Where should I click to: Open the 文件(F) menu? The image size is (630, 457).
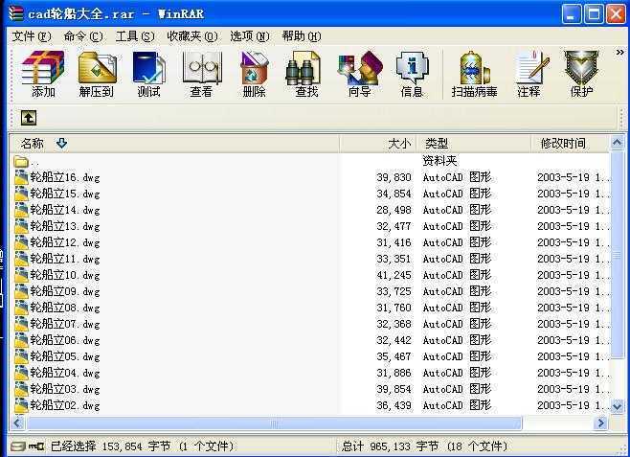click(x=32, y=36)
